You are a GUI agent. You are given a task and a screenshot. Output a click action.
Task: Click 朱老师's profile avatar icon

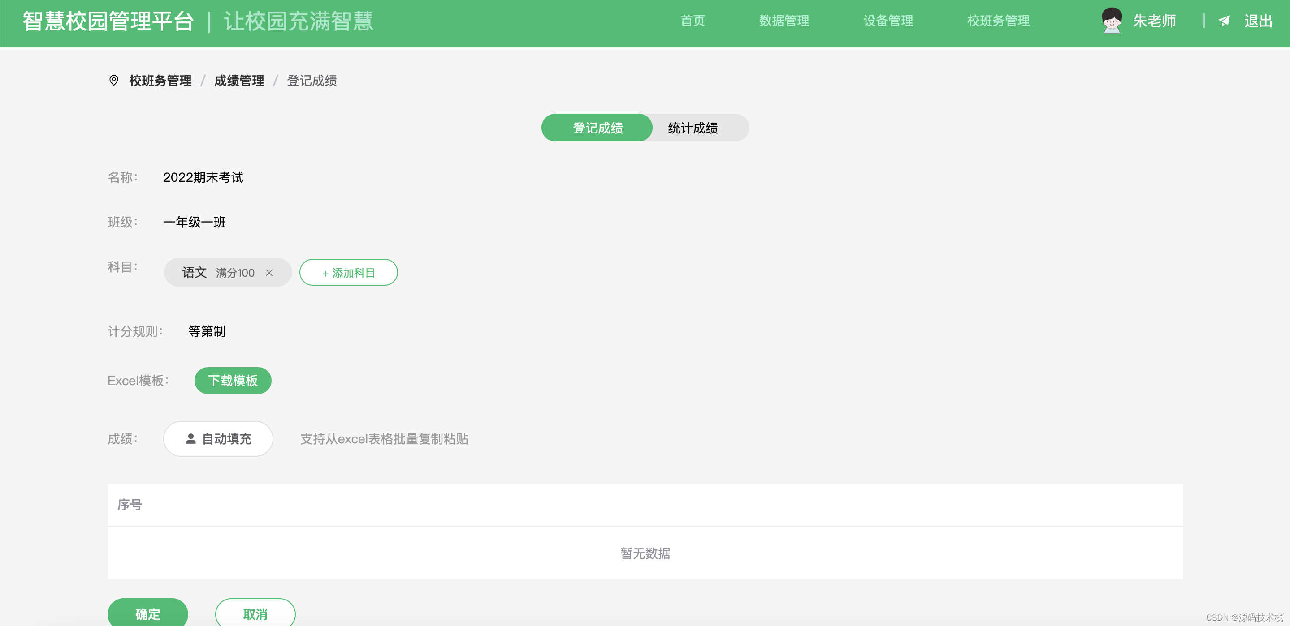coord(1112,21)
